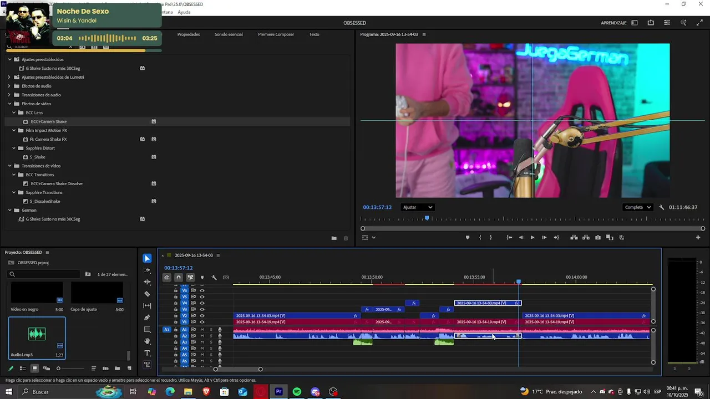Click Mark In bracket button
This screenshot has width=710, height=399.
(x=480, y=237)
